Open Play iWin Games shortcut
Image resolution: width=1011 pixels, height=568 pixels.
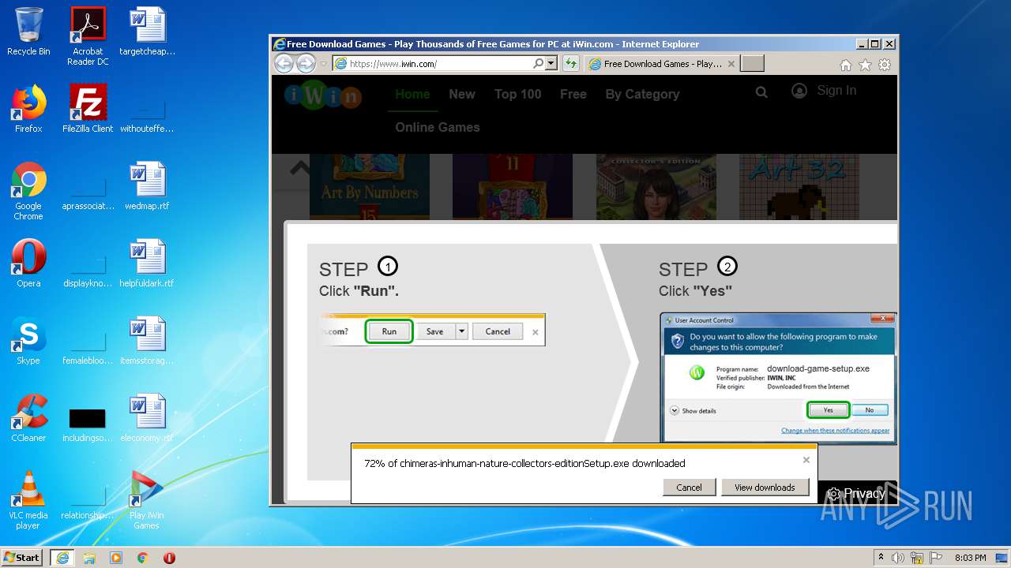(147, 500)
